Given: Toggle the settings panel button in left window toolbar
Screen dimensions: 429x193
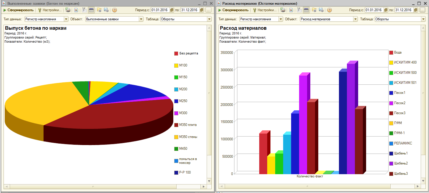Looking at the screenshot, I should [x=91, y=10].
